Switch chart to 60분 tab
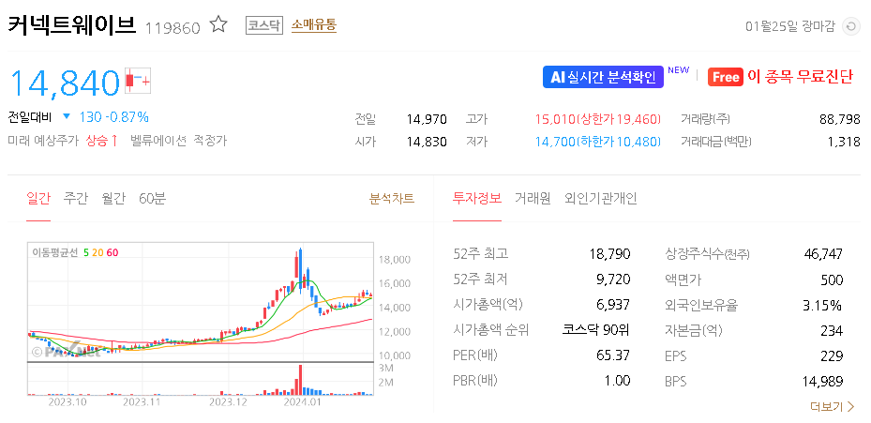This screenshot has height=423, width=871. 152,199
